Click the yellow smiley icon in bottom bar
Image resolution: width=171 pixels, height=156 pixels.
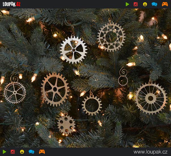[22, 152]
